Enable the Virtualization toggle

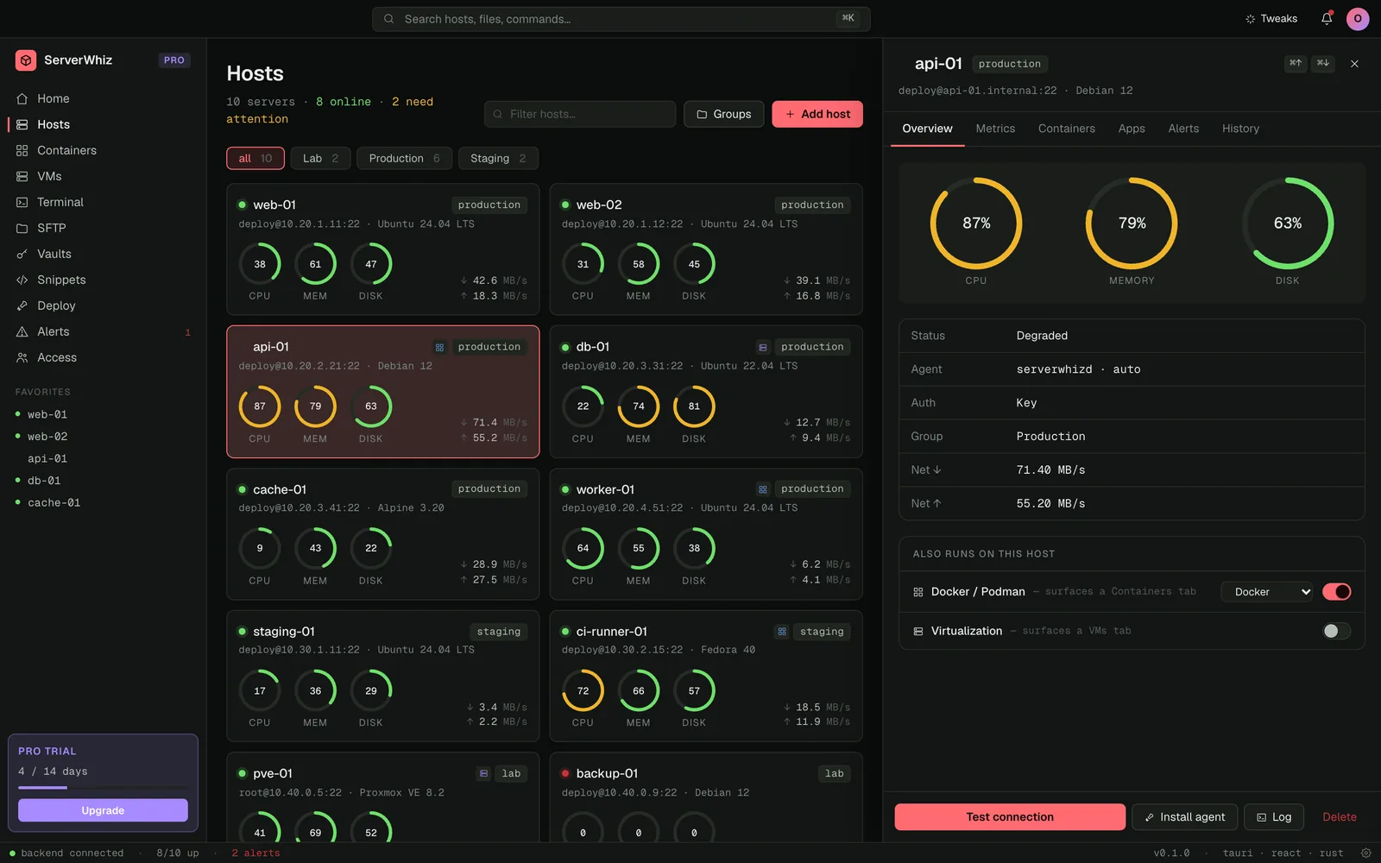tap(1337, 631)
